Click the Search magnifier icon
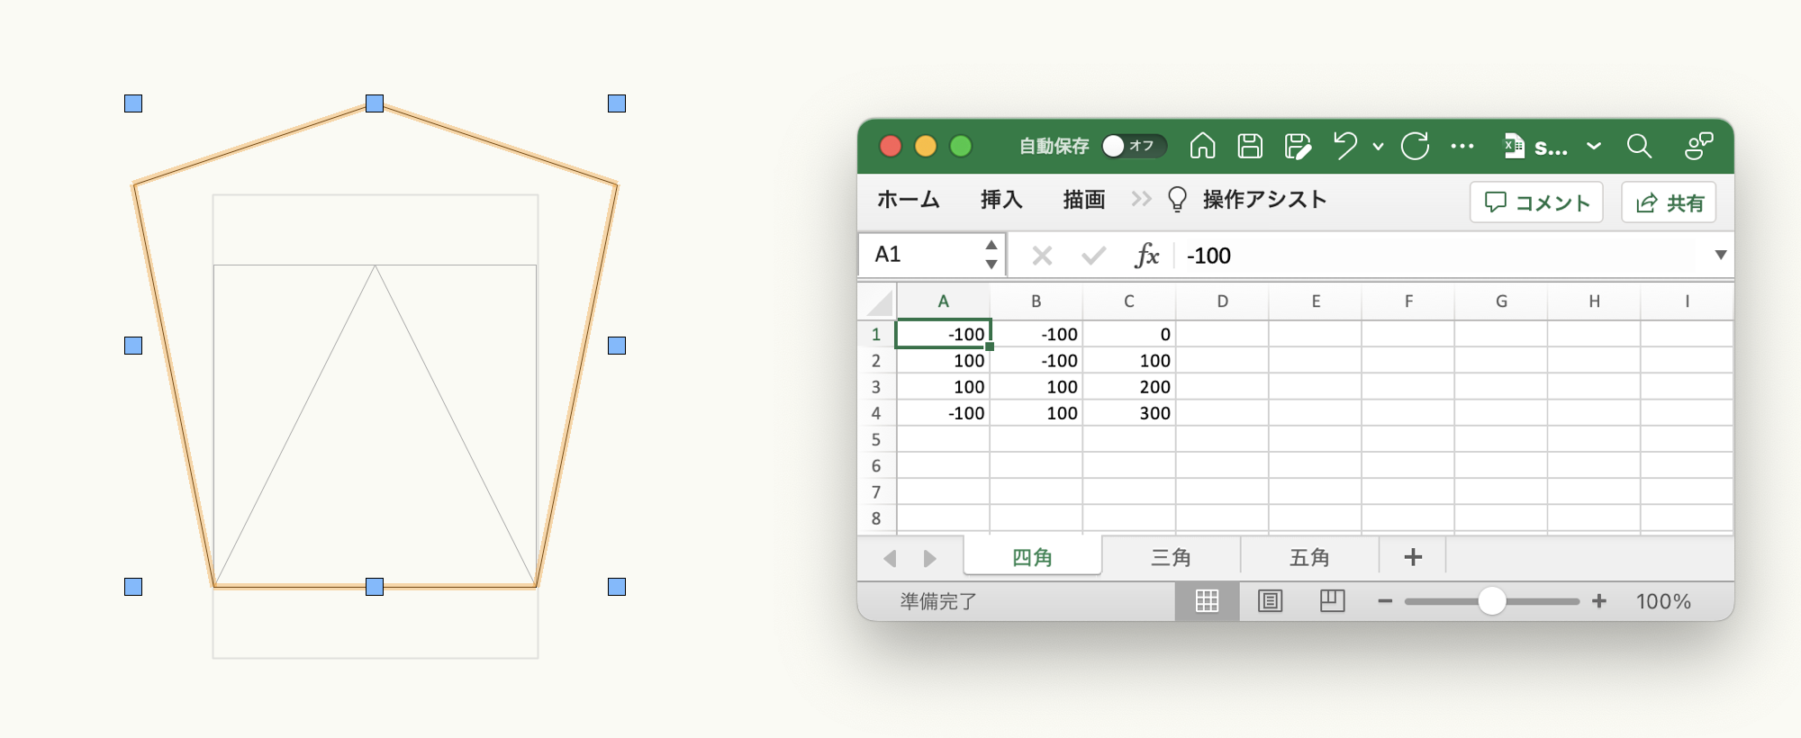This screenshot has height=738, width=1801. (x=1639, y=146)
